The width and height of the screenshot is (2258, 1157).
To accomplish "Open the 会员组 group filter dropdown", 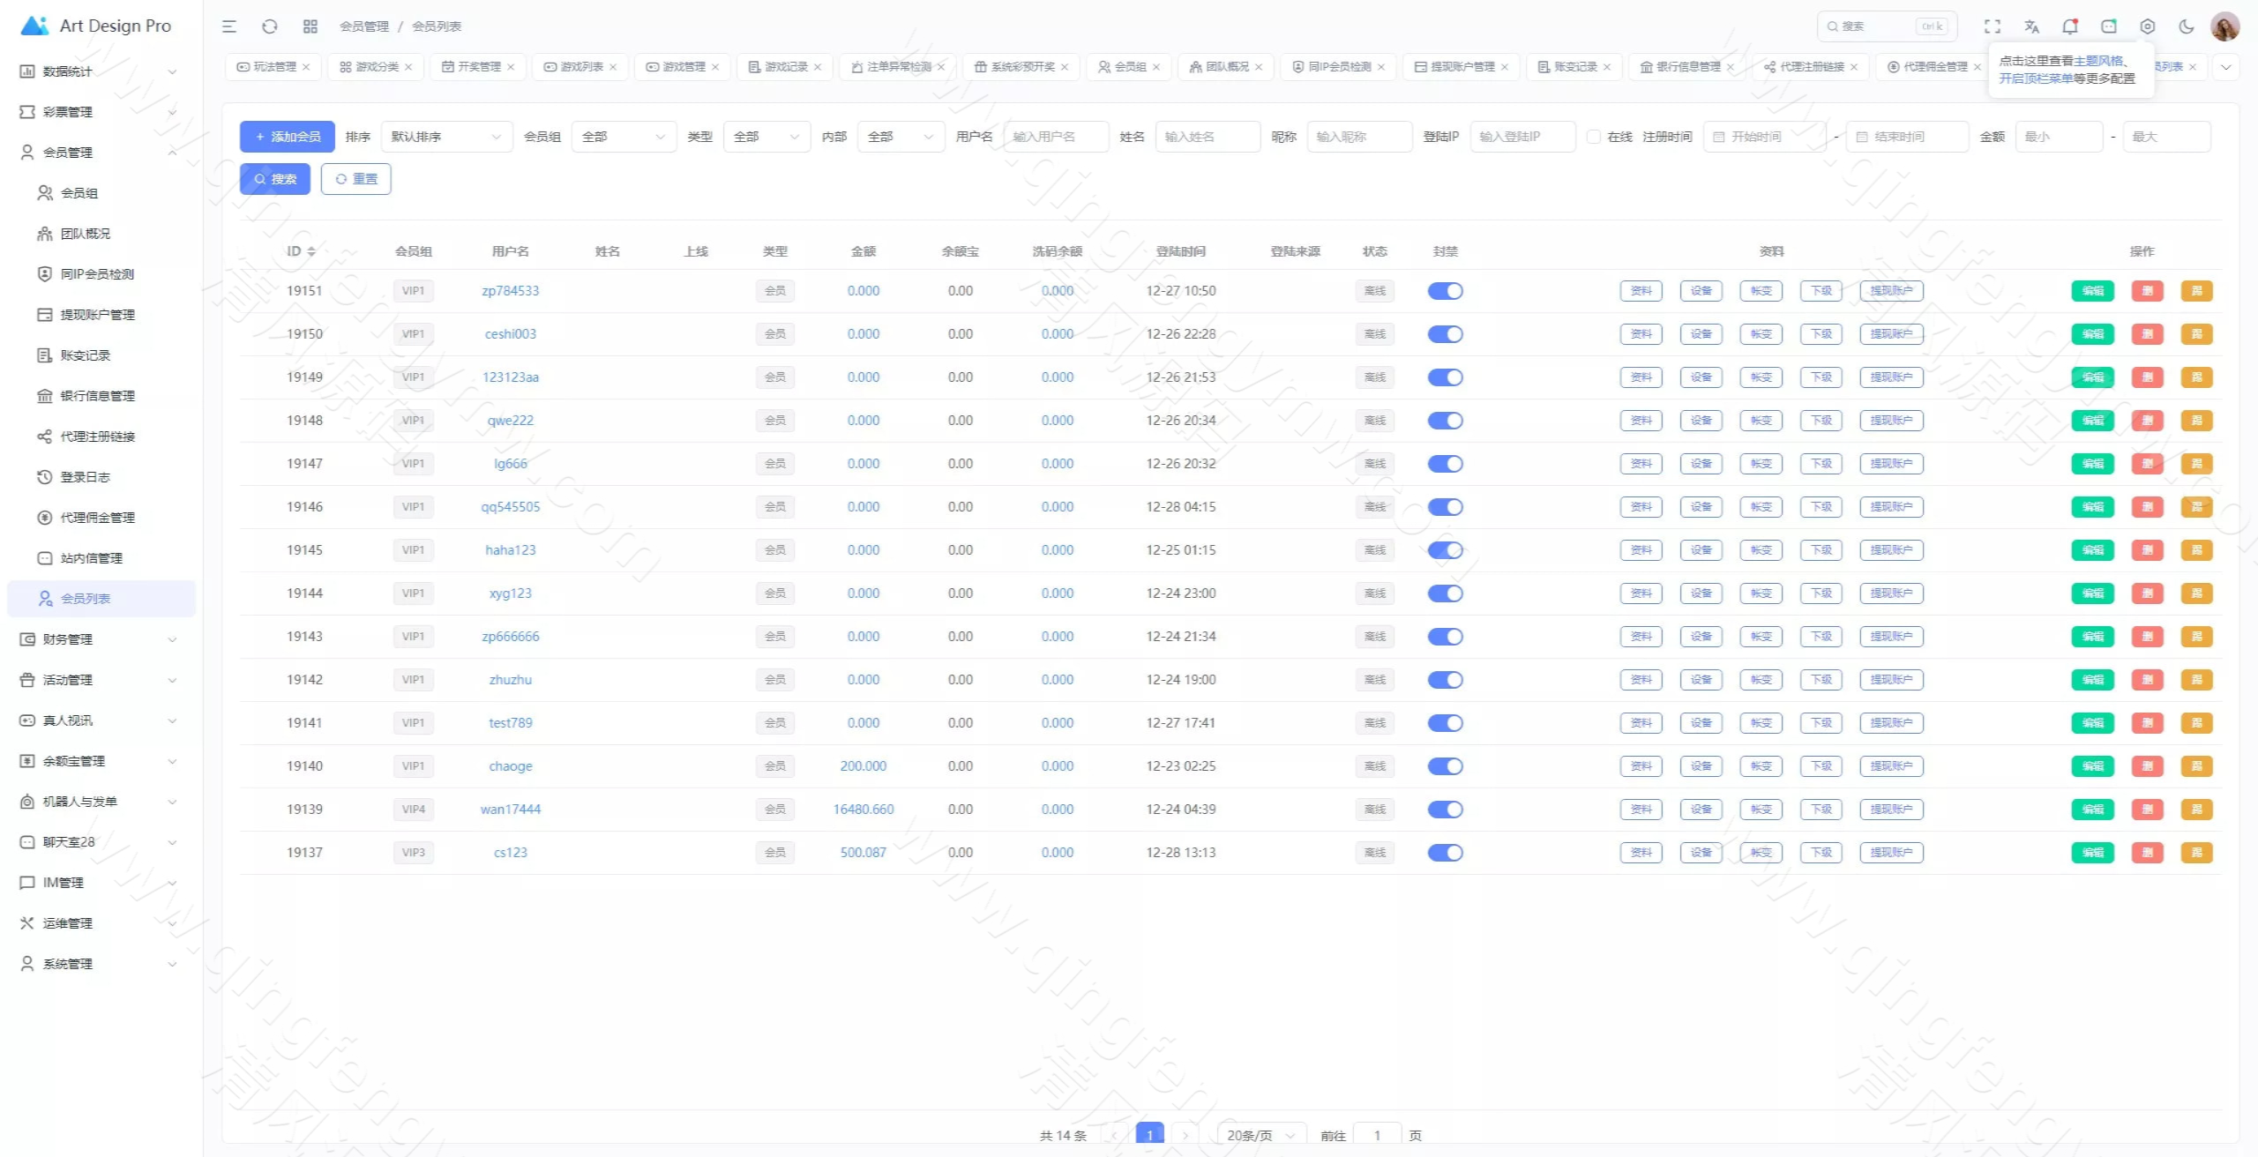I will coord(624,137).
